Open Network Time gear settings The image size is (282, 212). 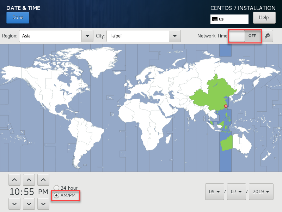267,36
